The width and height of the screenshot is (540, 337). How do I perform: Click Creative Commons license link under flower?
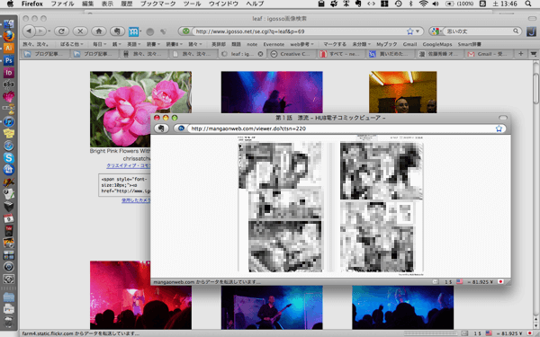[128, 165]
